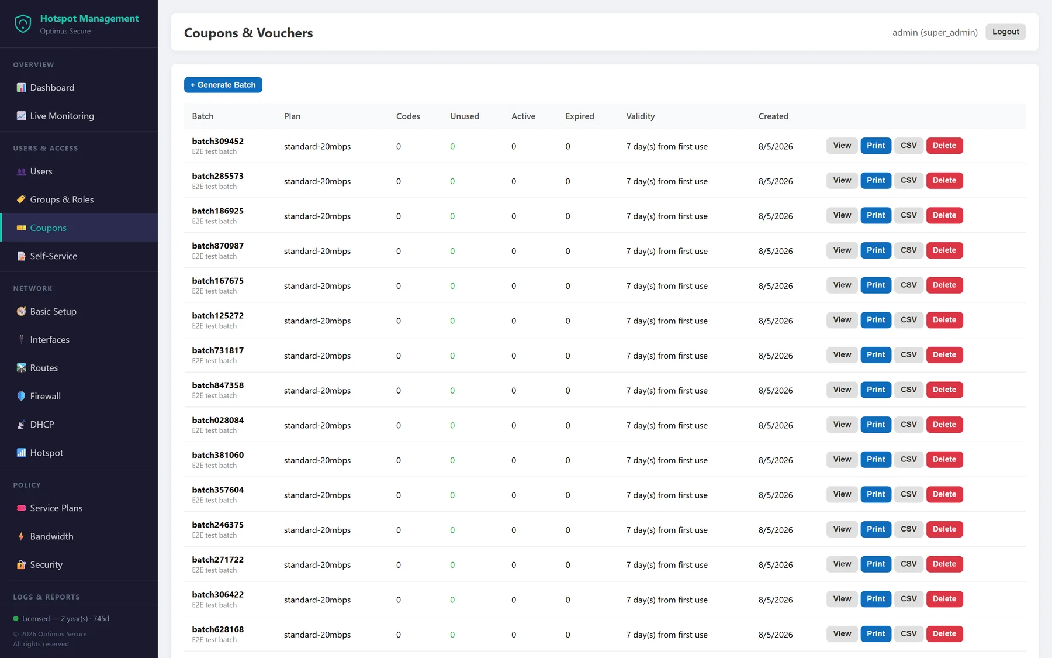Click the Security lock icon
The height and width of the screenshot is (658, 1052).
point(21,564)
